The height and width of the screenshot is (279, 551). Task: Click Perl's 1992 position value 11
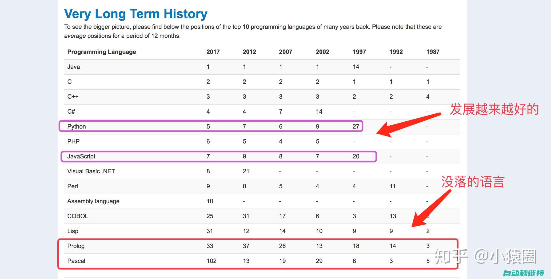click(393, 186)
